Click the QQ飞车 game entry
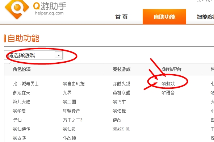The height and width of the screenshot is (142, 214). (119, 102)
